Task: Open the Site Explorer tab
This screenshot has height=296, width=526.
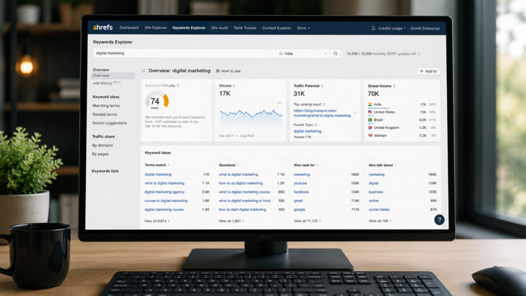Action: 155,28
